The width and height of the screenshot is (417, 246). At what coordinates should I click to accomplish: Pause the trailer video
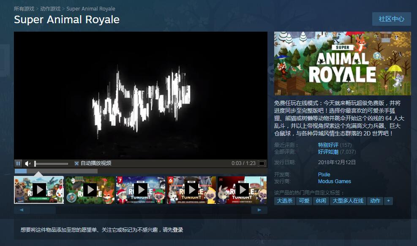coord(18,163)
